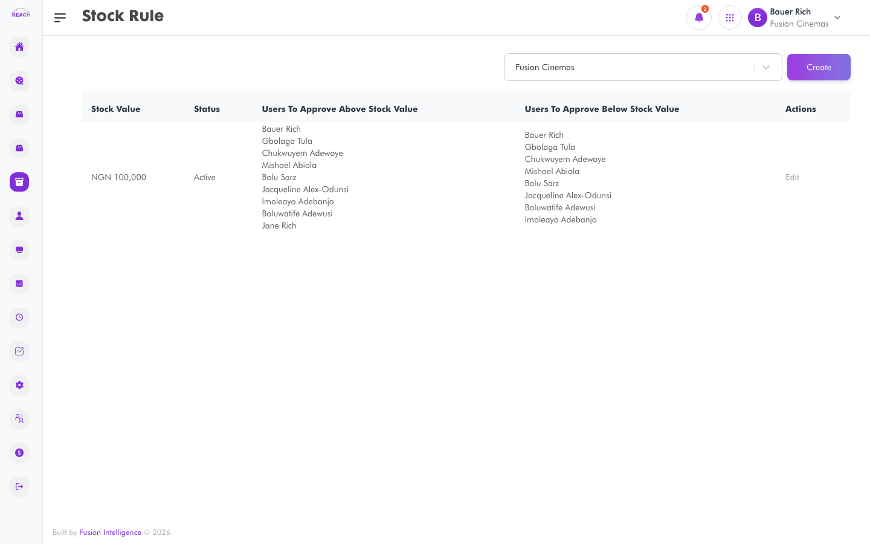This screenshot has width=870, height=544.
Task: Click the Create button
Action: (x=819, y=67)
